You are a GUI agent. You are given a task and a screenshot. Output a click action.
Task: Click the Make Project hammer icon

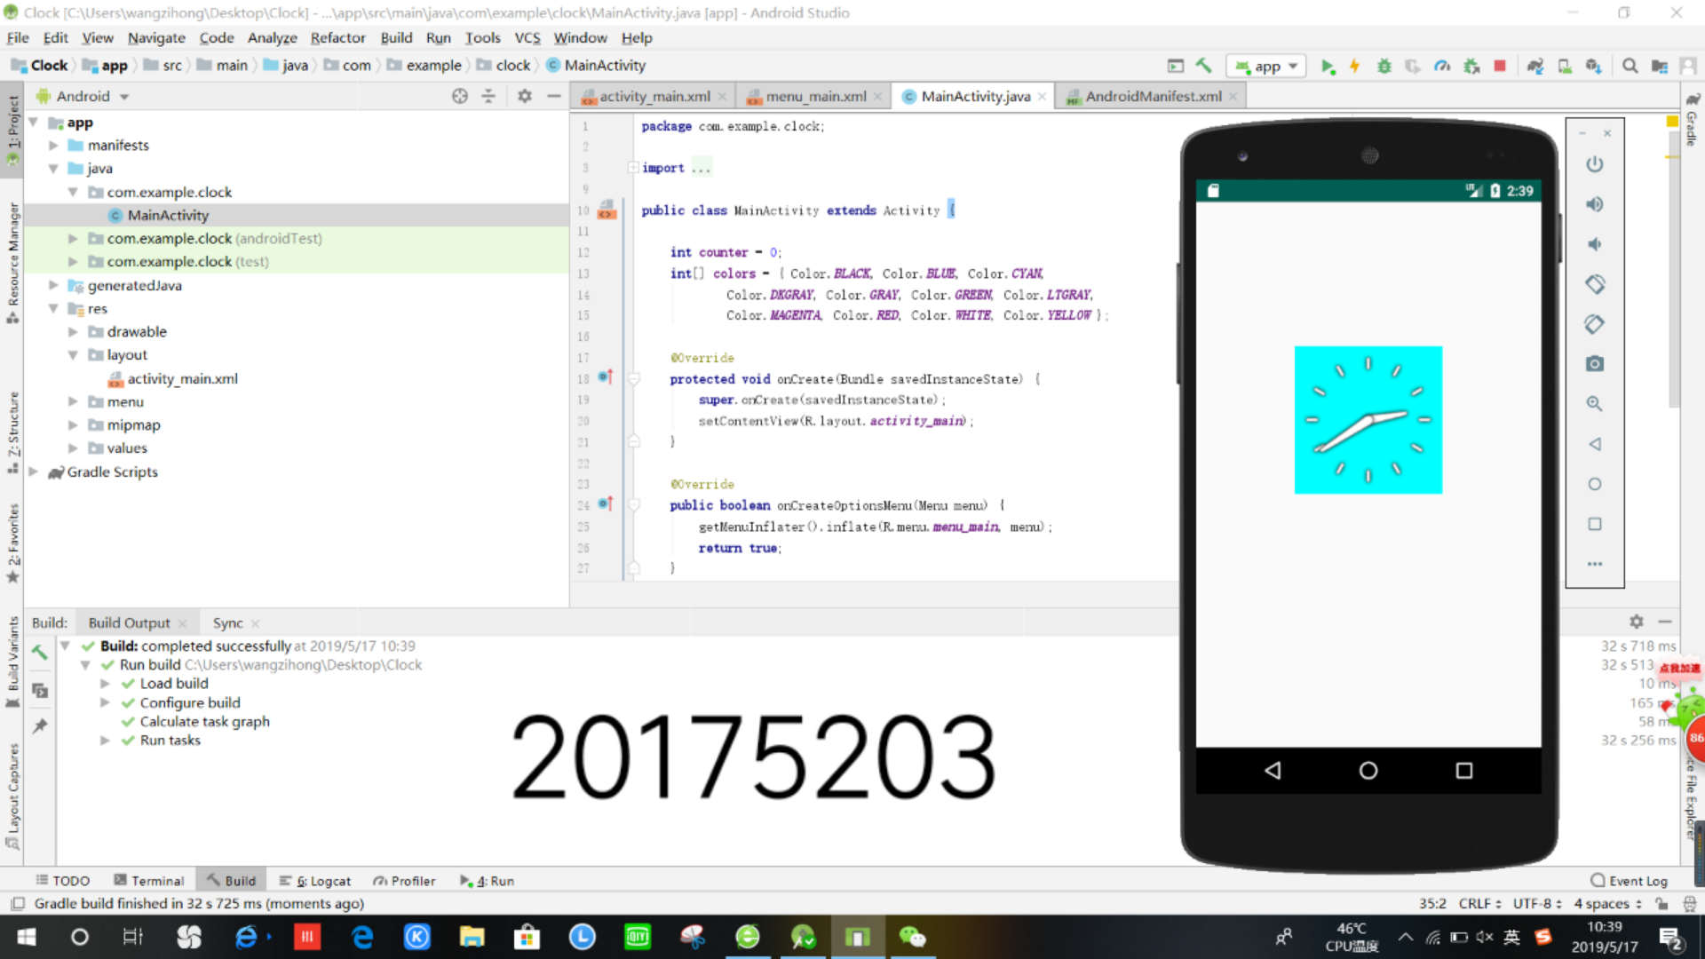[x=1203, y=66]
